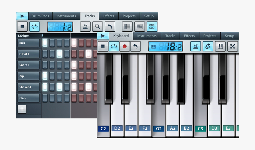The height and width of the screenshot is (150, 255).
Task: Open Drum Pads tab
Action: [40, 16]
